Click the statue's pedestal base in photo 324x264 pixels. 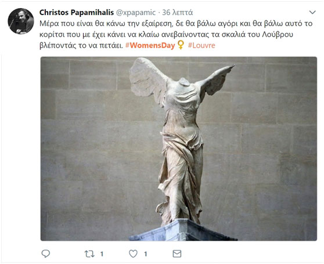[183, 230]
